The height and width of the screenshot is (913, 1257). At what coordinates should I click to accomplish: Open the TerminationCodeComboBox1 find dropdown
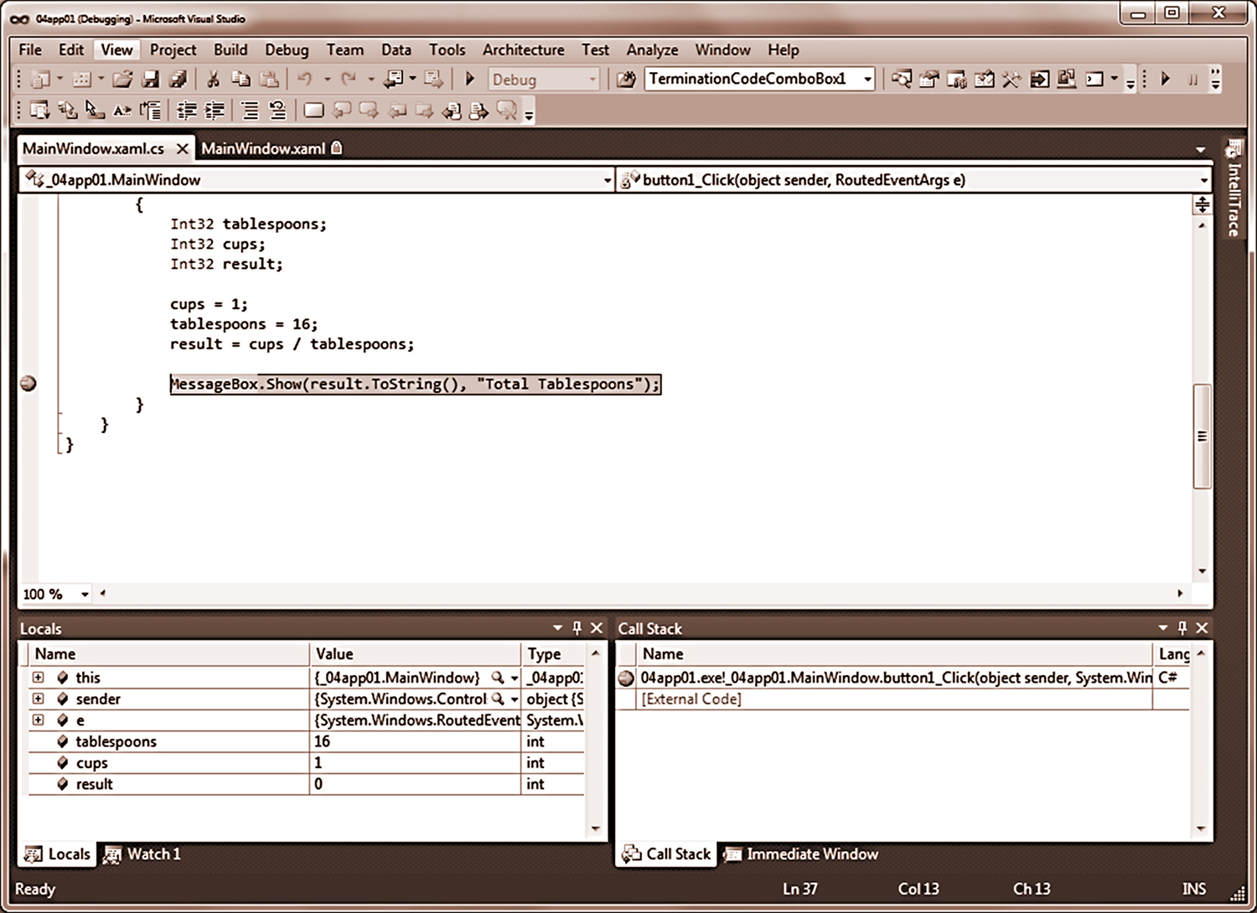click(x=867, y=80)
